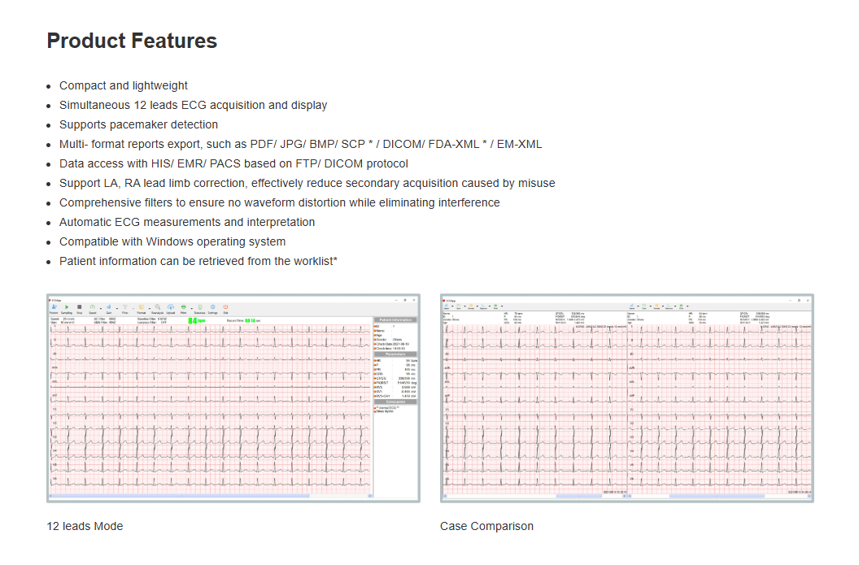Open Gain dropdown arrow in Case Comparison left pane

[465, 306]
